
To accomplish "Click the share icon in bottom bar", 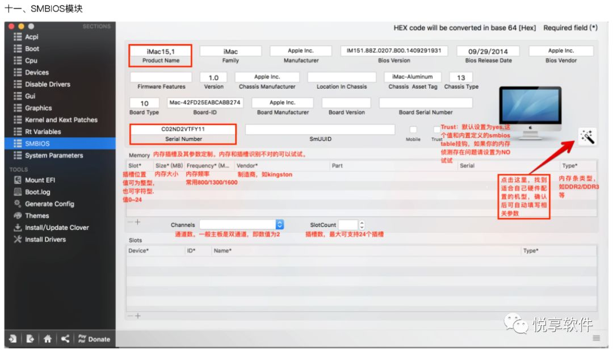I will click(x=65, y=339).
